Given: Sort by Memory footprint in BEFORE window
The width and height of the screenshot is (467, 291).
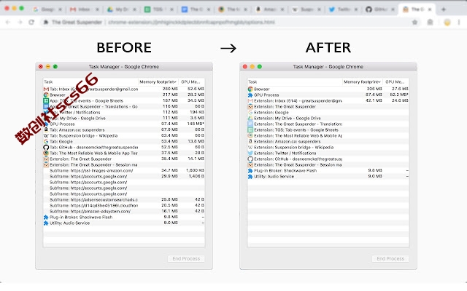Looking at the screenshot, I should click(158, 81).
